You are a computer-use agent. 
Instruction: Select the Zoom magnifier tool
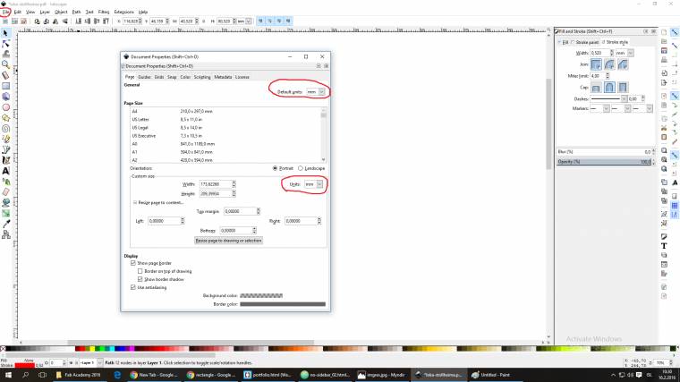click(x=5, y=64)
